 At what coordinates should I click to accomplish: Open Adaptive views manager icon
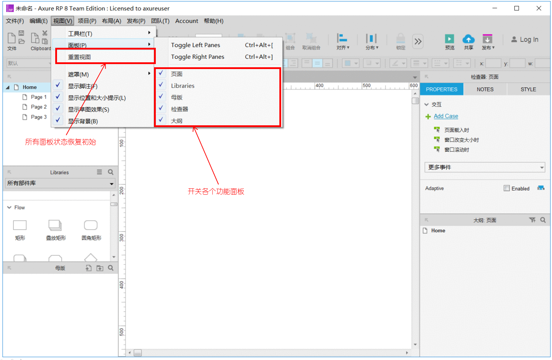point(541,188)
